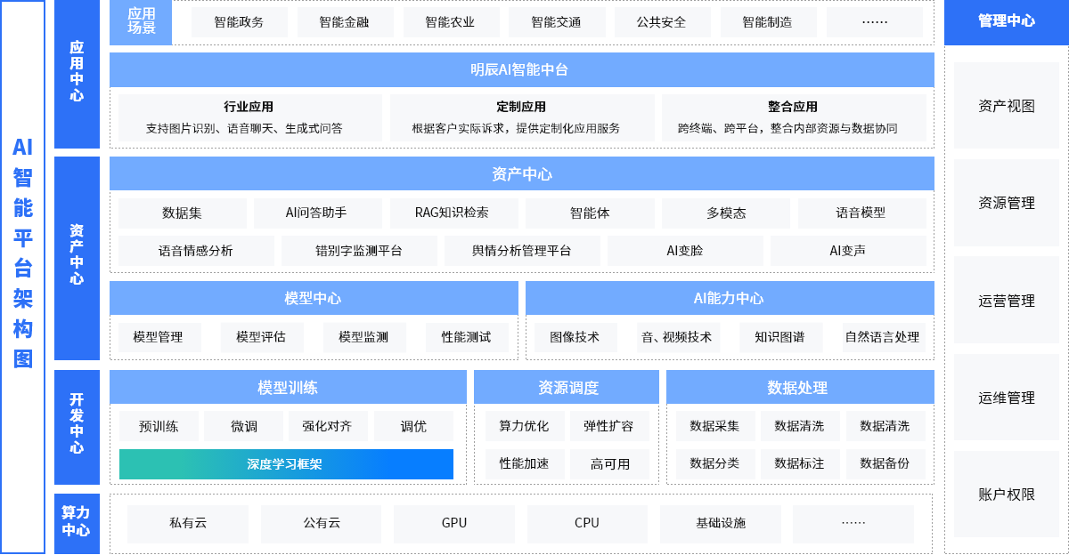1069x555 pixels.
Task: Click the 私有云 box
Action: click(x=188, y=524)
